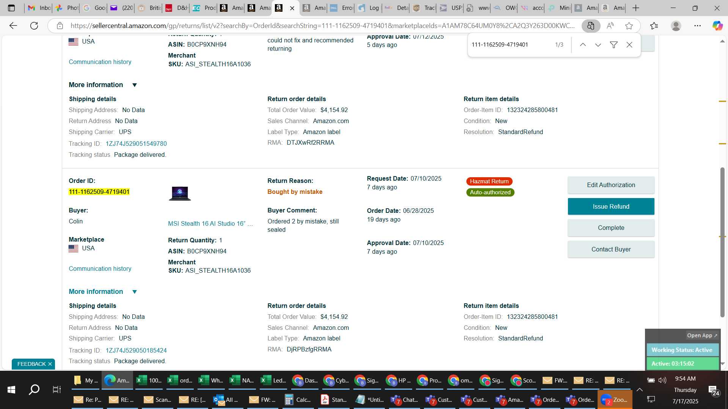Jump to previous find result
The width and height of the screenshot is (728, 409).
[x=583, y=45]
